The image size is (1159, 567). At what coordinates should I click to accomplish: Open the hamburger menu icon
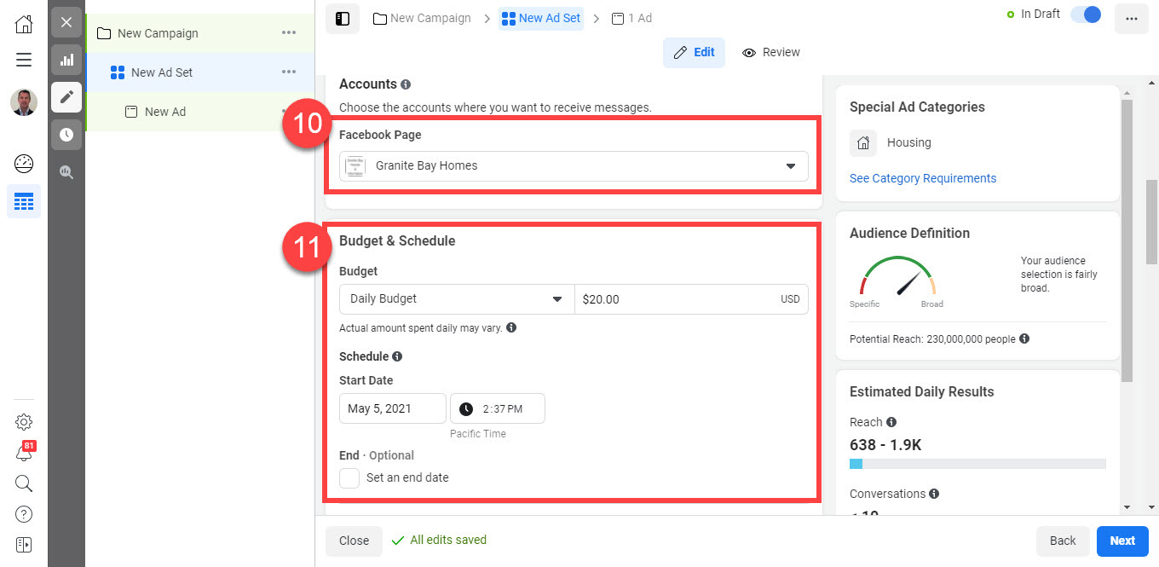24,60
